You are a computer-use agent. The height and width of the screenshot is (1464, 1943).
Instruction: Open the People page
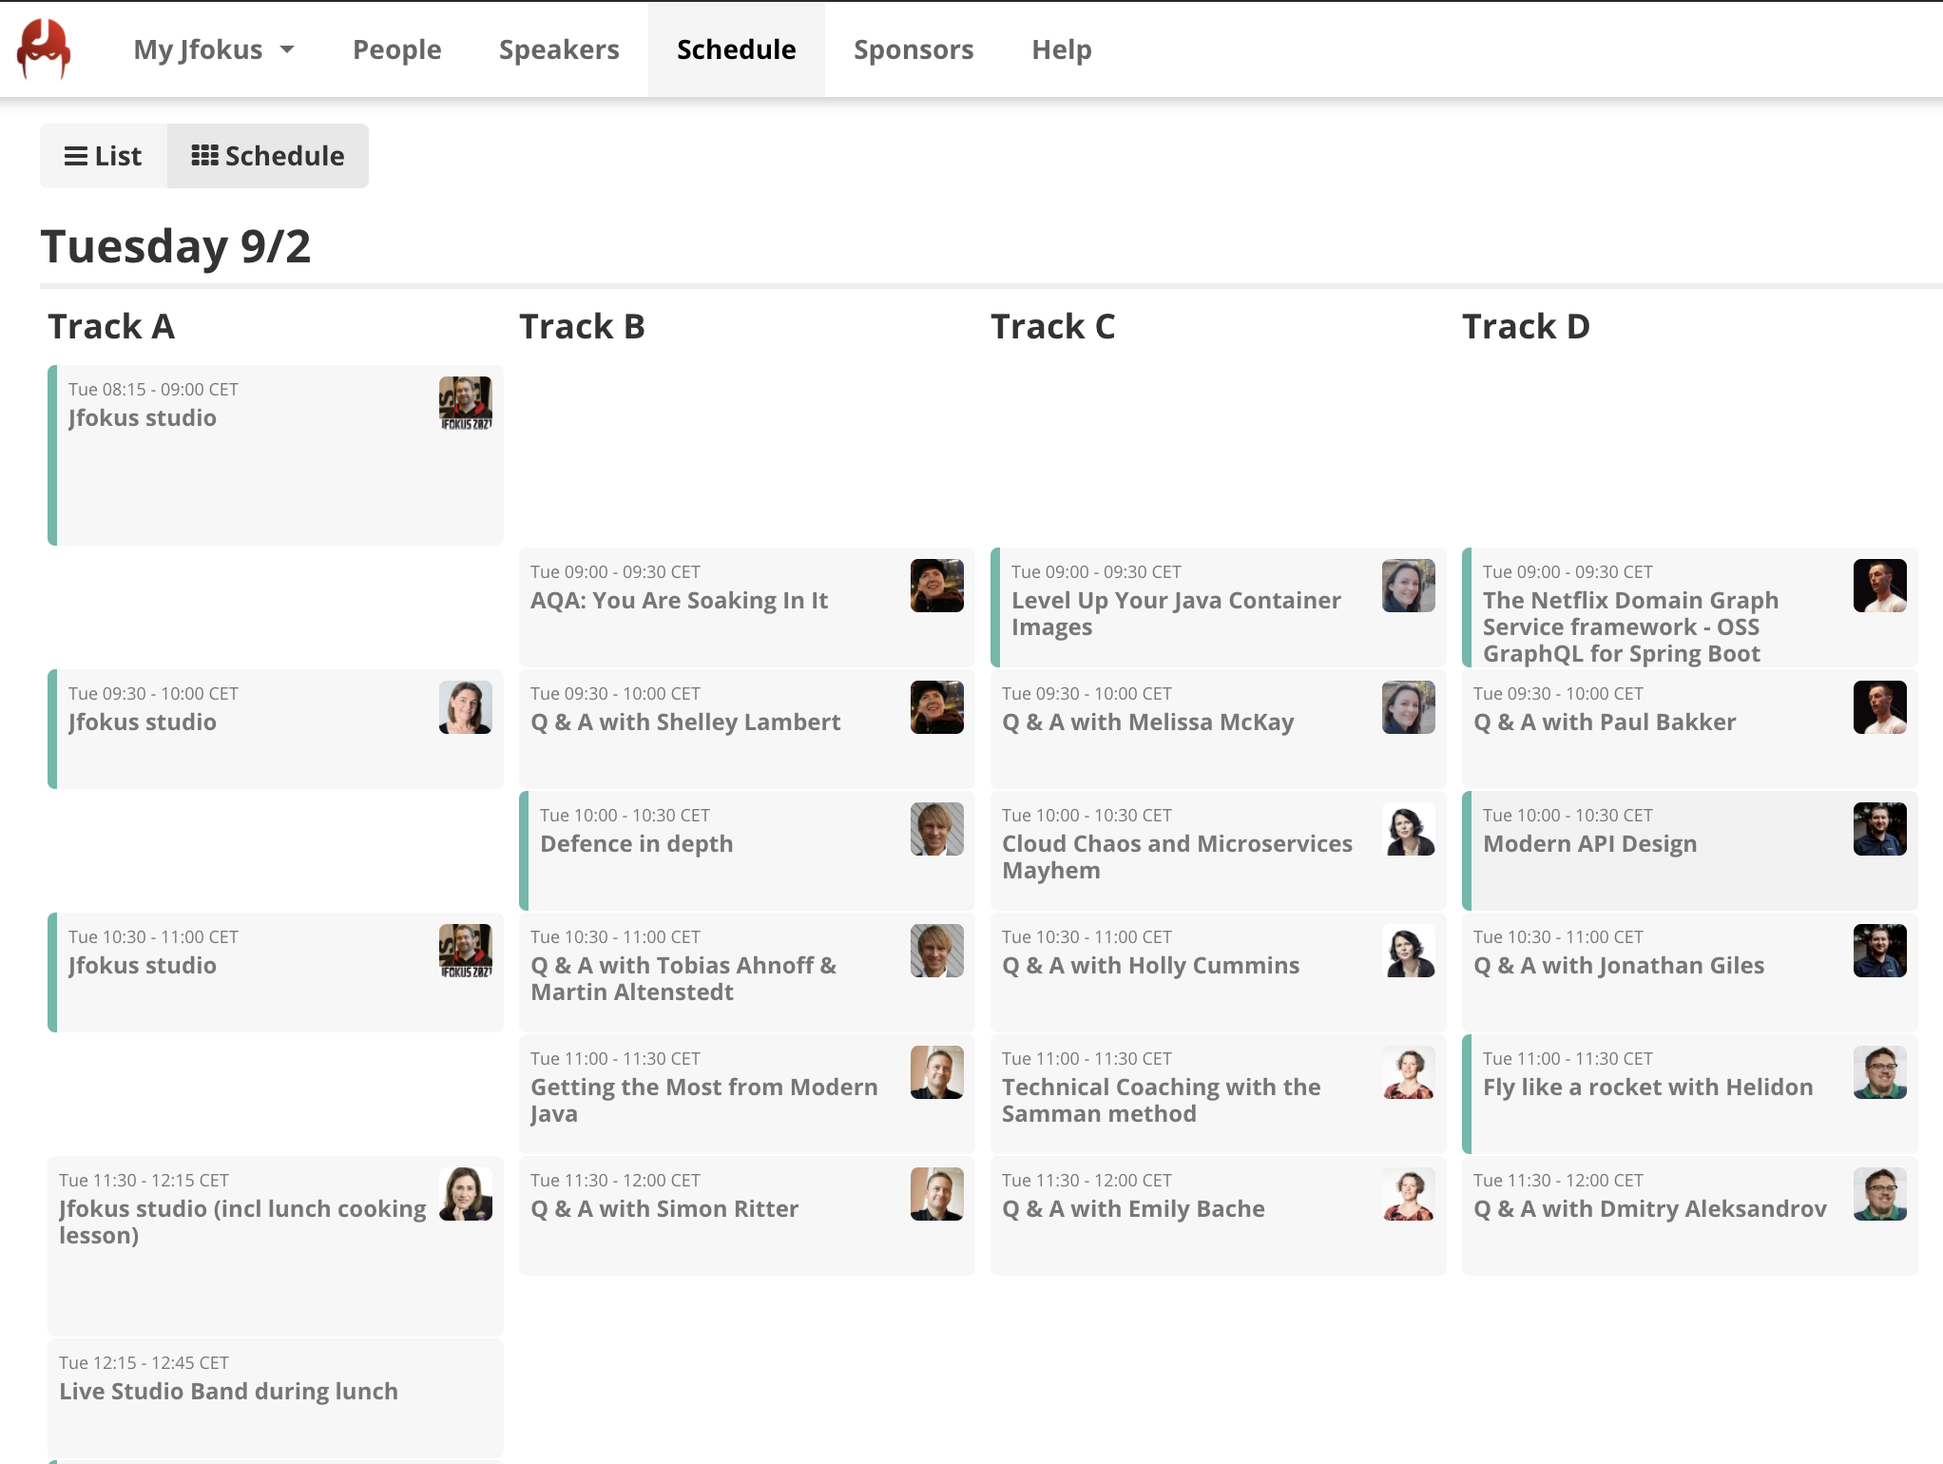[396, 49]
